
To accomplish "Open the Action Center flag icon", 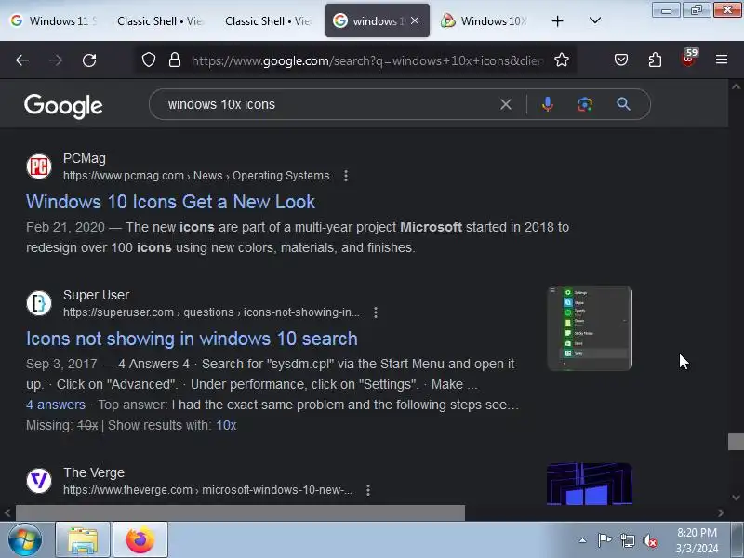I will click(x=604, y=540).
